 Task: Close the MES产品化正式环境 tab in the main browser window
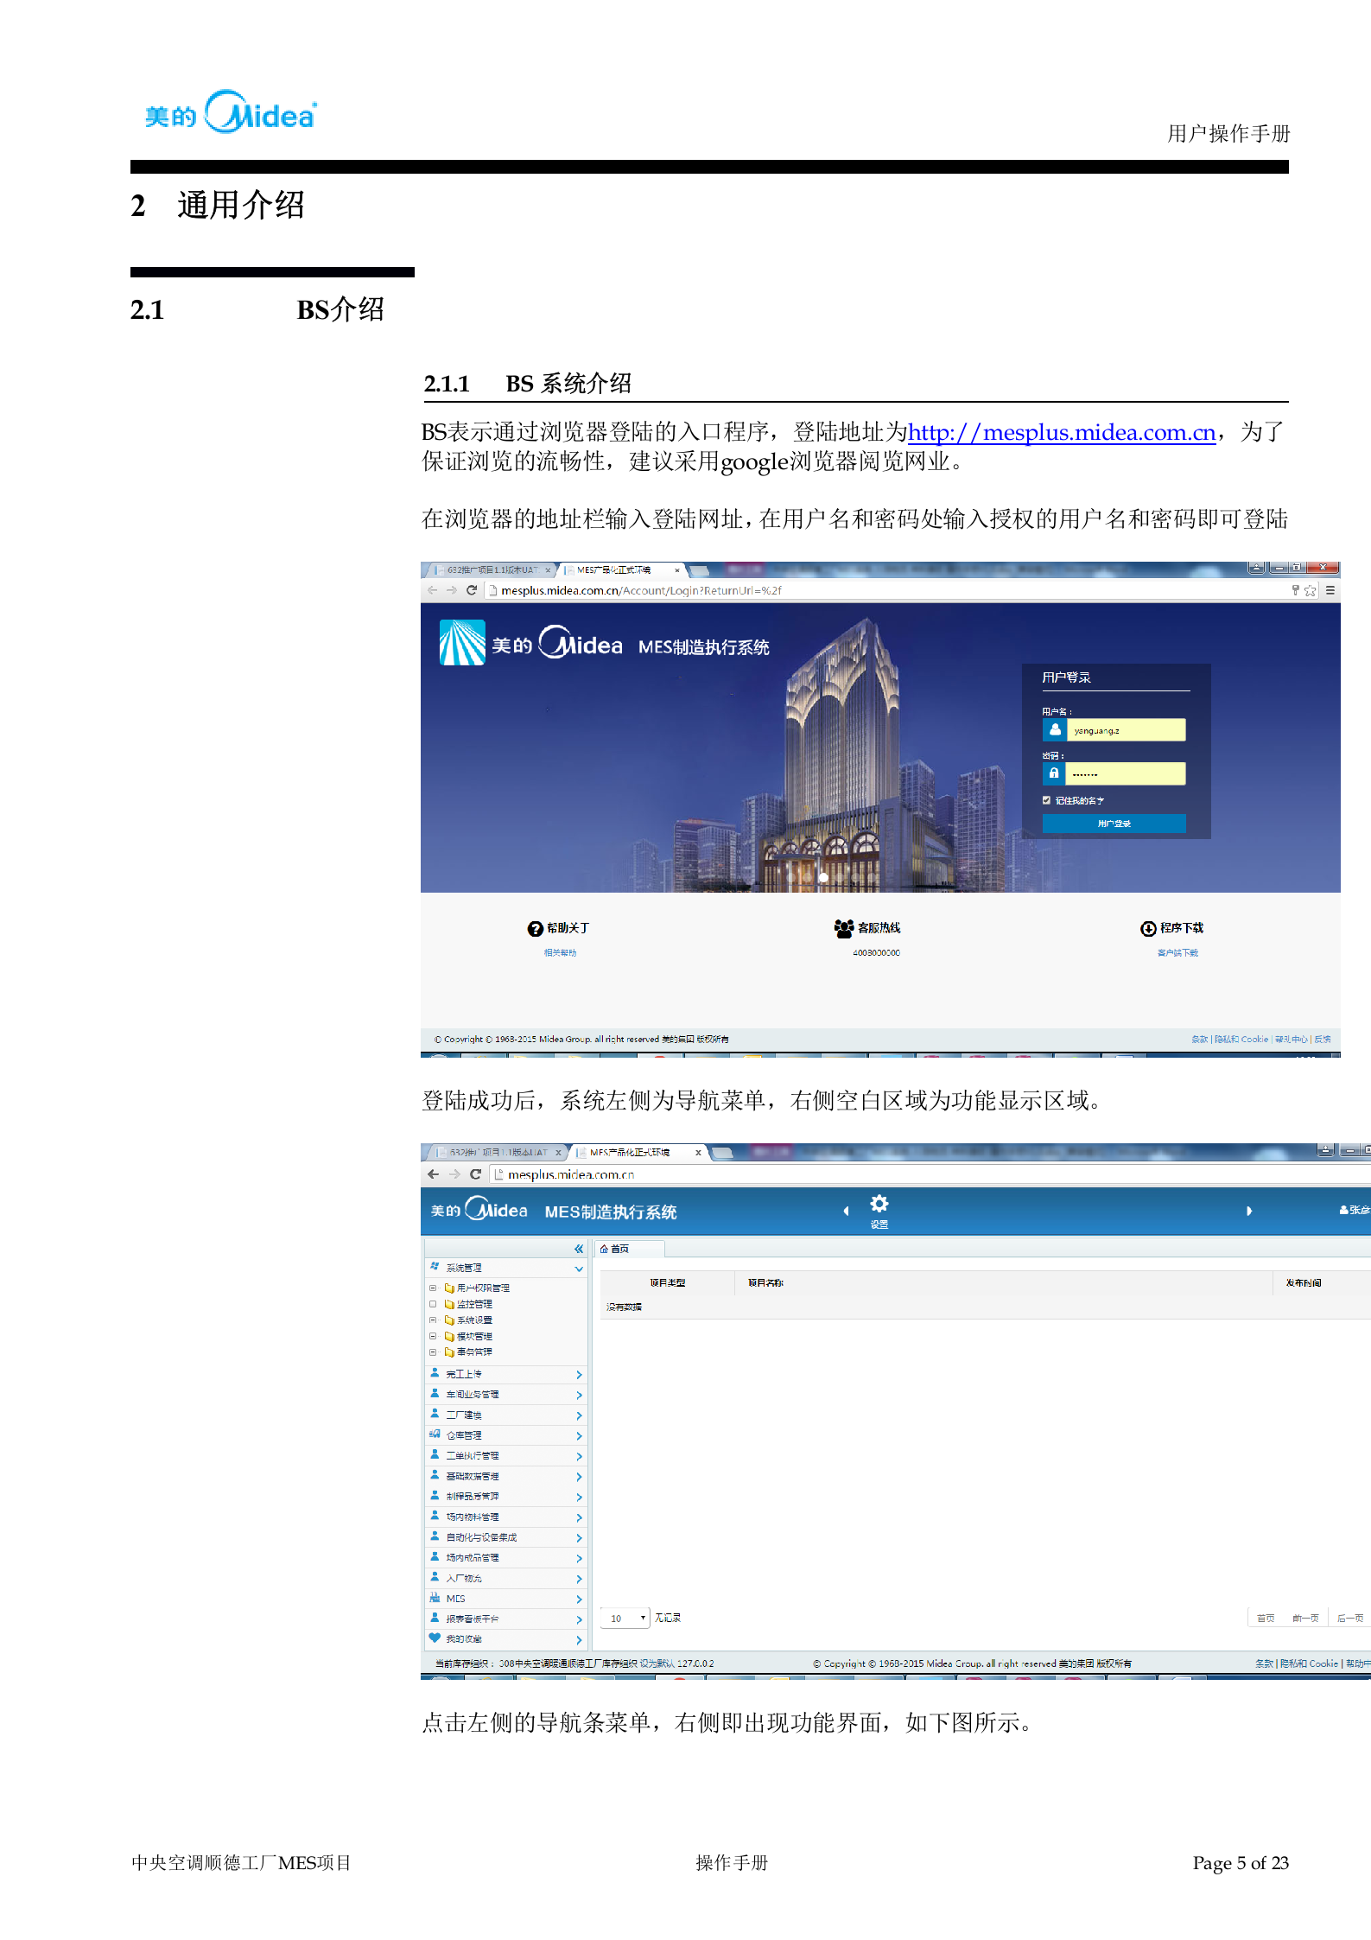(698, 1152)
